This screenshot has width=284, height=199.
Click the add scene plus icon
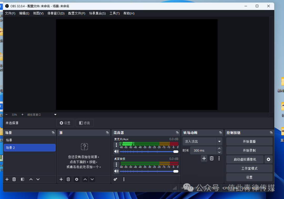(7, 179)
